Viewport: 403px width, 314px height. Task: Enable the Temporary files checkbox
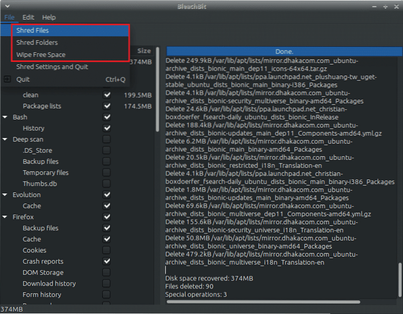[107, 172]
